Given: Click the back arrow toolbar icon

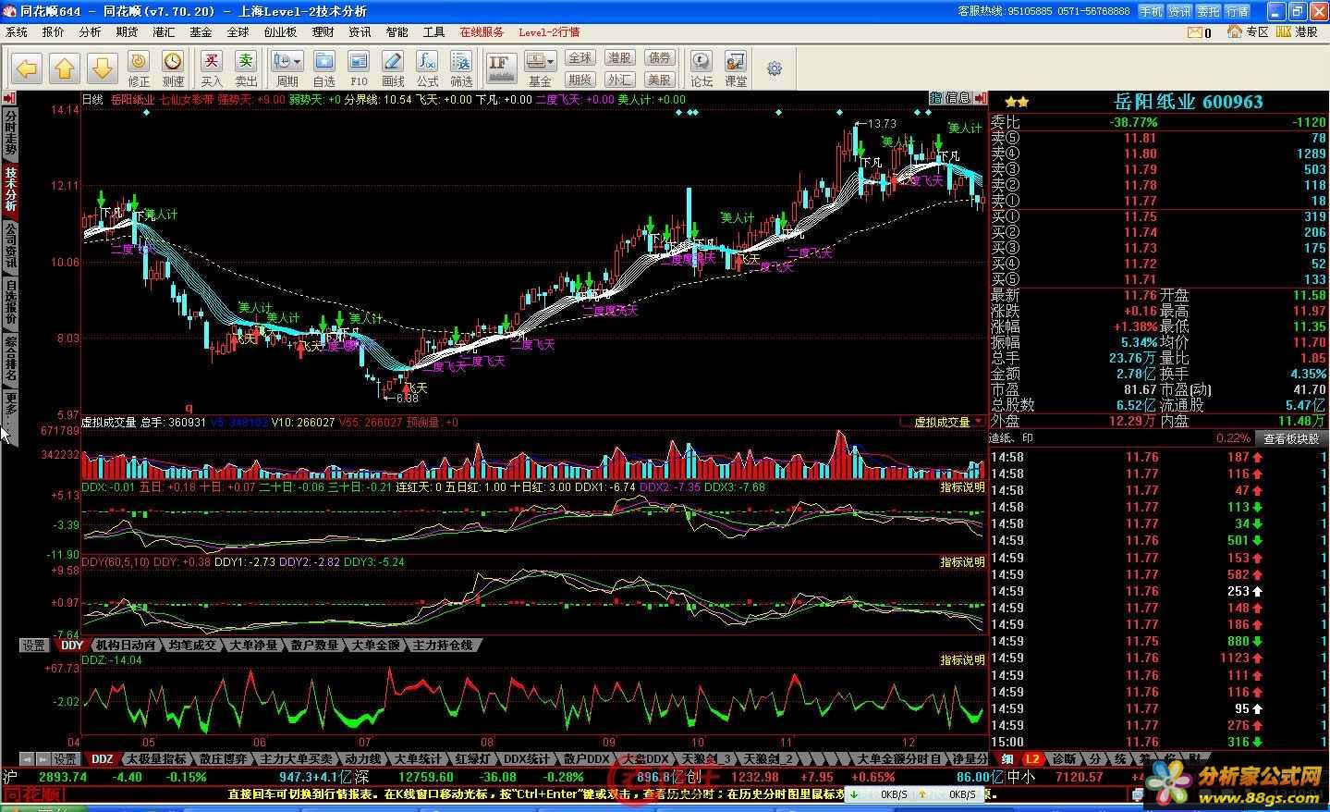Looking at the screenshot, I should point(27,68).
